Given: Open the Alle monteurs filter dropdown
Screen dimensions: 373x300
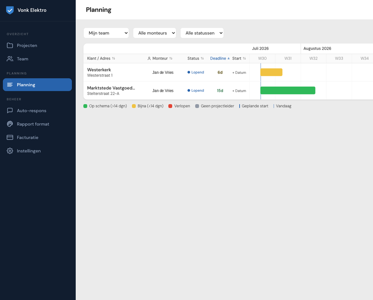Looking at the screenshot, I should tap(155, 33).
